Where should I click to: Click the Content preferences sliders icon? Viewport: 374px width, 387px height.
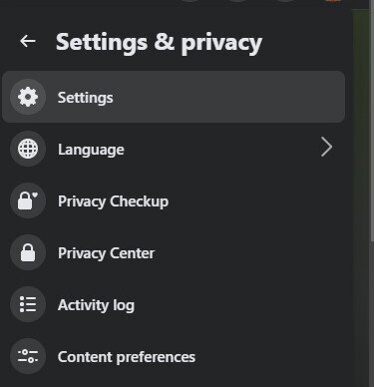pyautogui.click(x=28, y=356)
